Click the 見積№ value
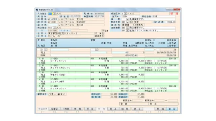Image resolution: width=216 pixels, height=121 pixels. click(100, 14)
